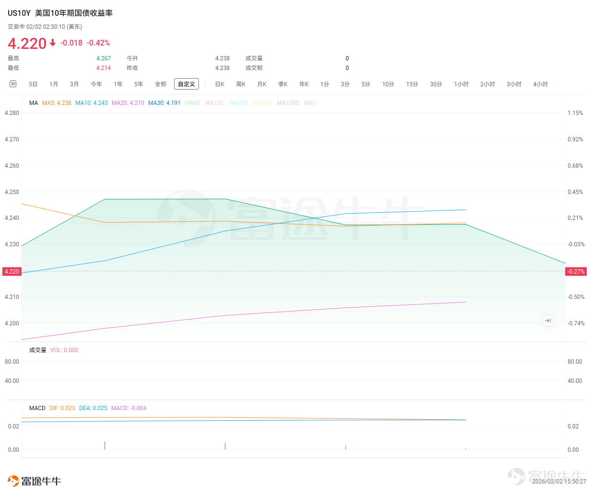594x494 pixels.
Task: Switch chart to 月K monthly candles
Action: coord(262,84)
